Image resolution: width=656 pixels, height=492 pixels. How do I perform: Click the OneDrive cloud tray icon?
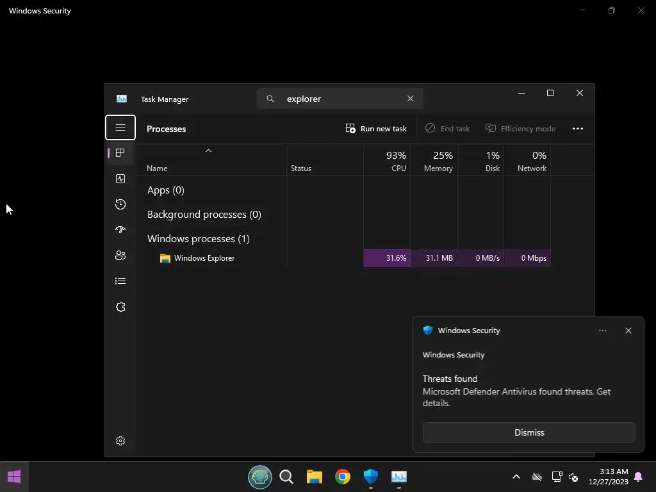coord(536,477)
